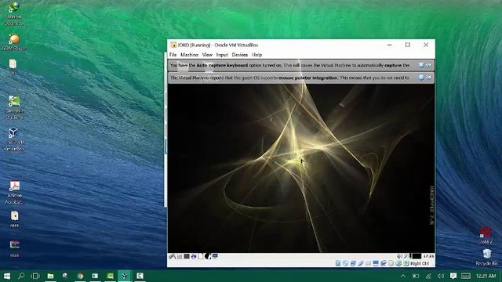Click the taskbar volume icon
Screen dimensions: 502x282
pyautogui.click(x=441, y=276)
